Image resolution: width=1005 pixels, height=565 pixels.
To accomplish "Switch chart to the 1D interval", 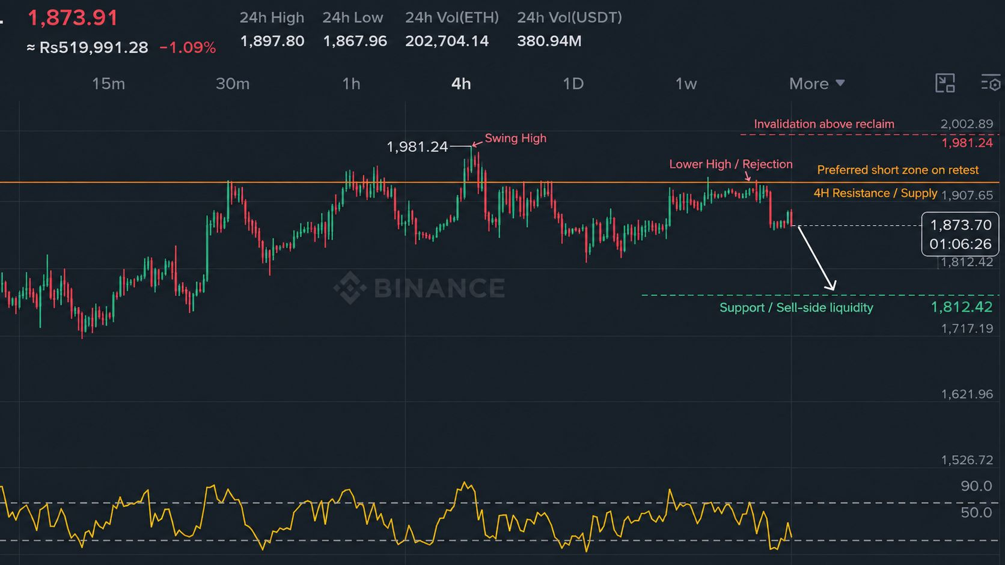I will click(x=573, y=83).
